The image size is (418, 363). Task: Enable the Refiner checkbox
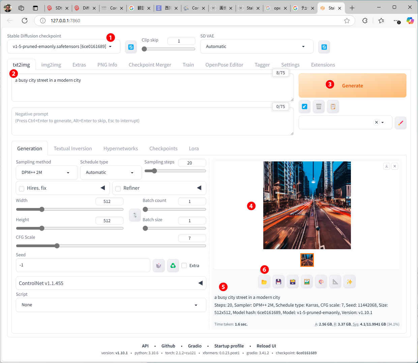pyautogui.click(x=118, y=188)
